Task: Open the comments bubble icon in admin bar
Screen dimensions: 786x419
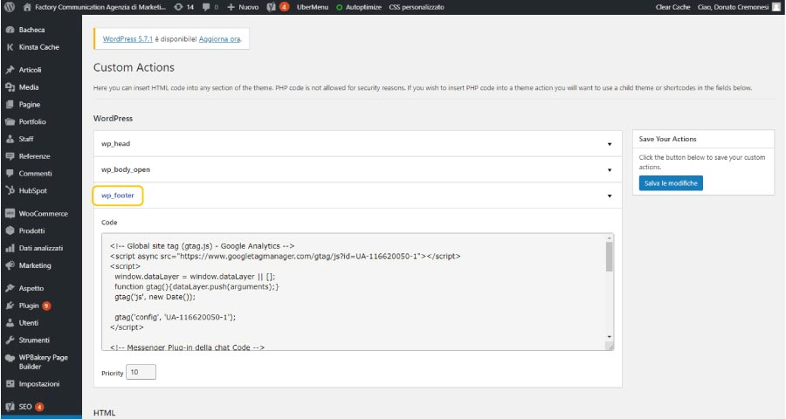Action: tap(206, 7)
